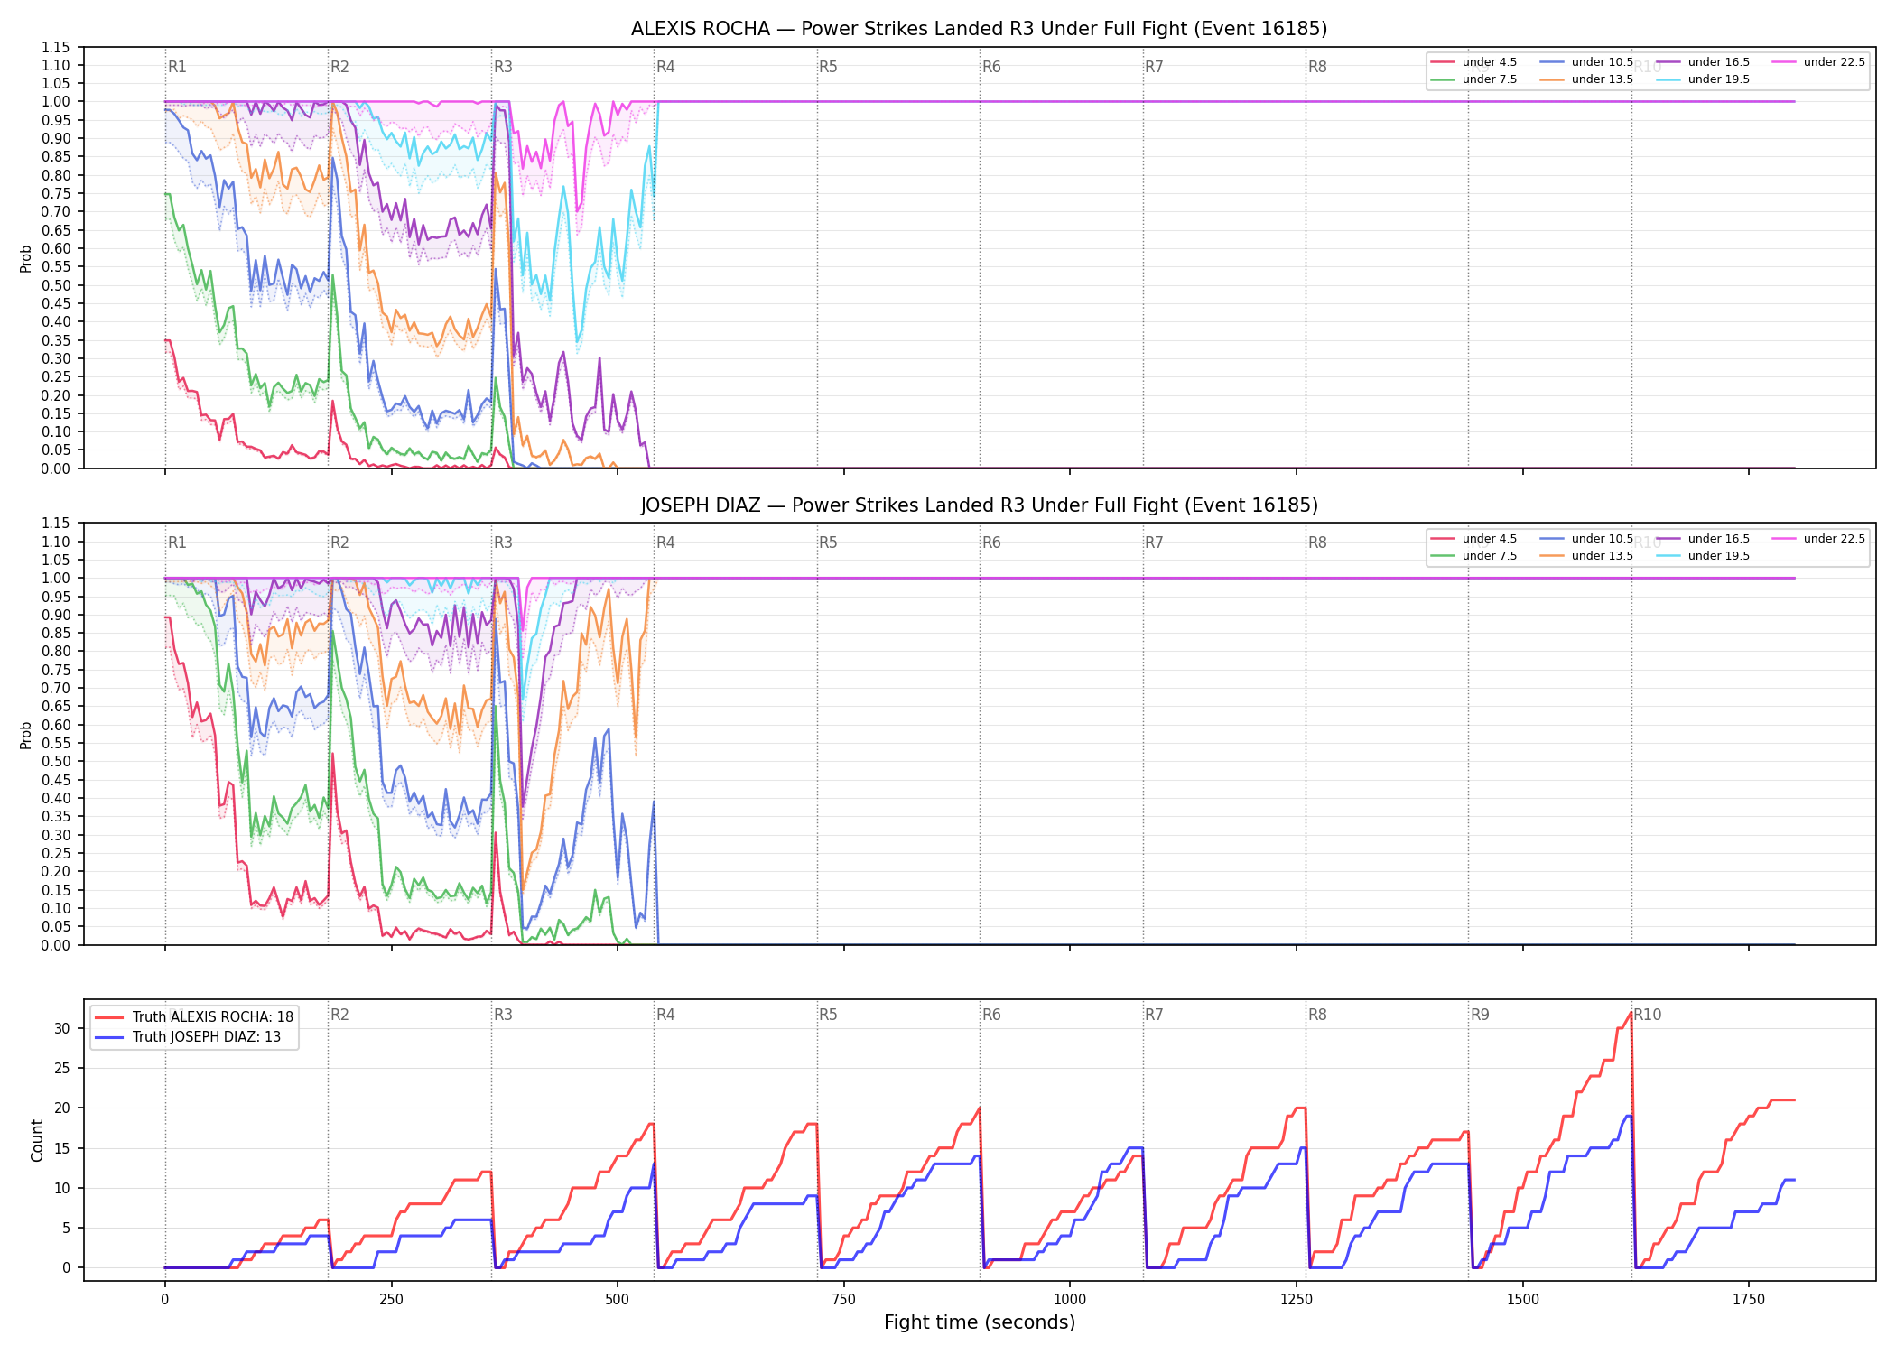Click the ALEXIS ROCHA chart title
1896x1354 pixels.
(979, 29)
